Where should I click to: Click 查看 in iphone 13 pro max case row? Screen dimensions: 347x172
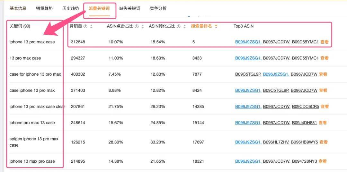pyautogui.click(x=325, y=42)
